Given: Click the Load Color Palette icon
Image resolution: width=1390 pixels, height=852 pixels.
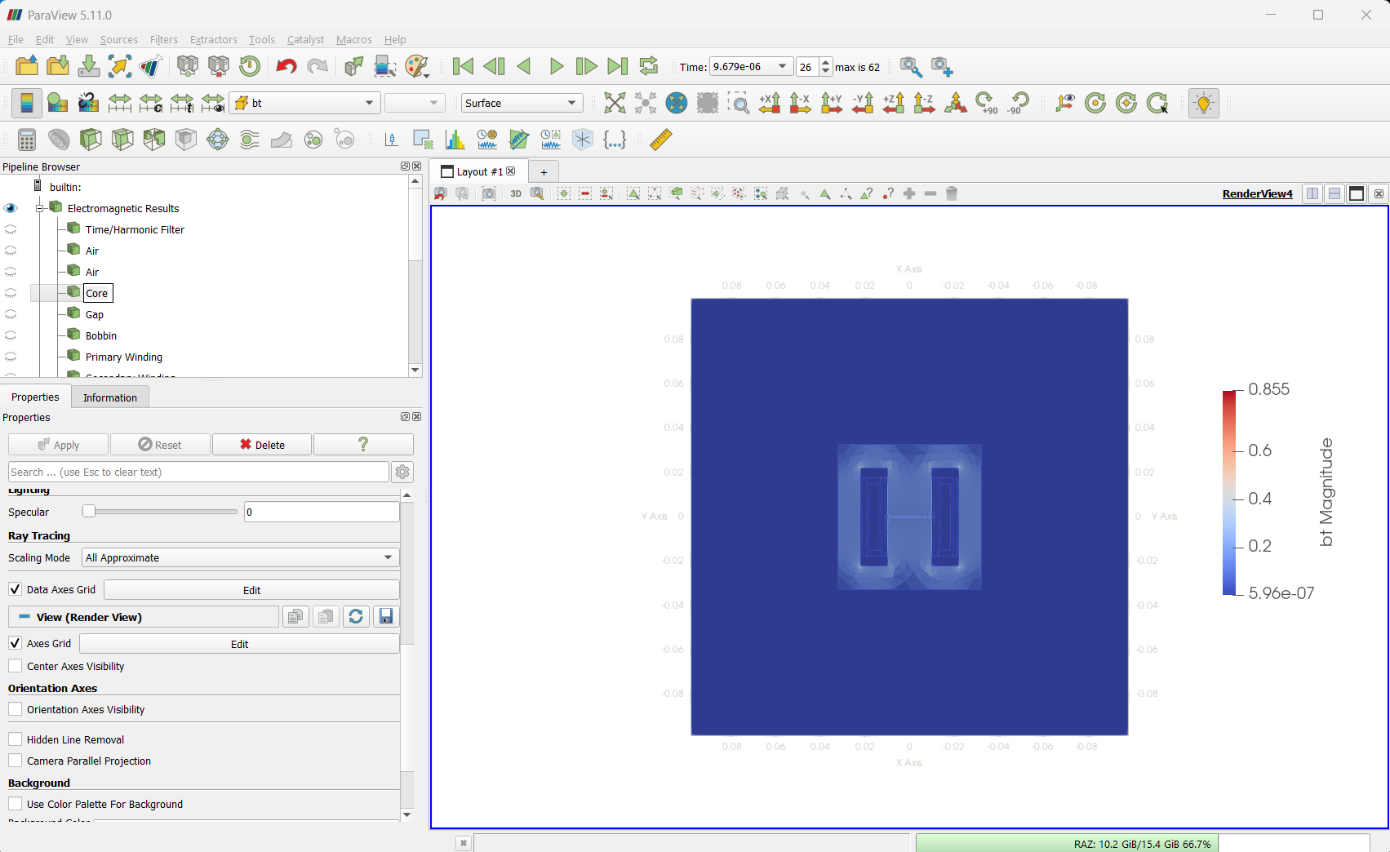Looking at the screenshot, I should point(417,66).
